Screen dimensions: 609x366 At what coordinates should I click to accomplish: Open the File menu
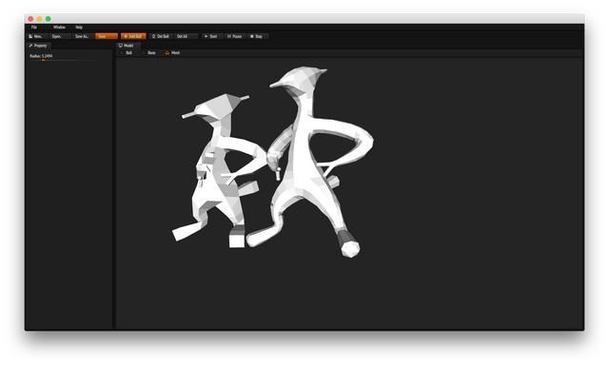pyautogui.click(x=34, y=28)
